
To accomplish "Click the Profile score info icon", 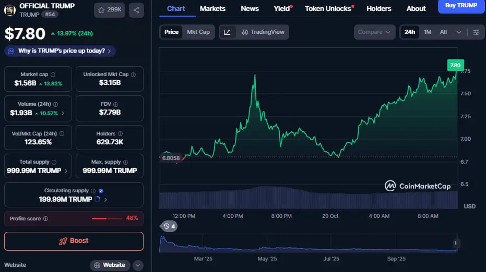I will coord(45,219).
